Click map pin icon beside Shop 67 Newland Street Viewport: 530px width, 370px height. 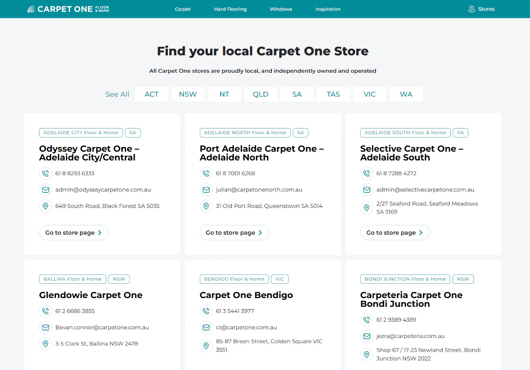(x=366, y=354)
